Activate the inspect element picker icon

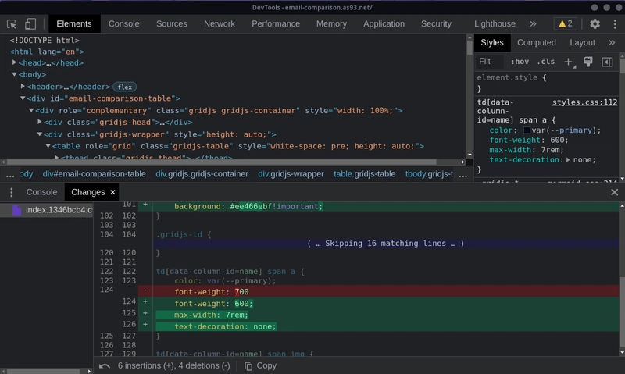(x=12, y=24)
